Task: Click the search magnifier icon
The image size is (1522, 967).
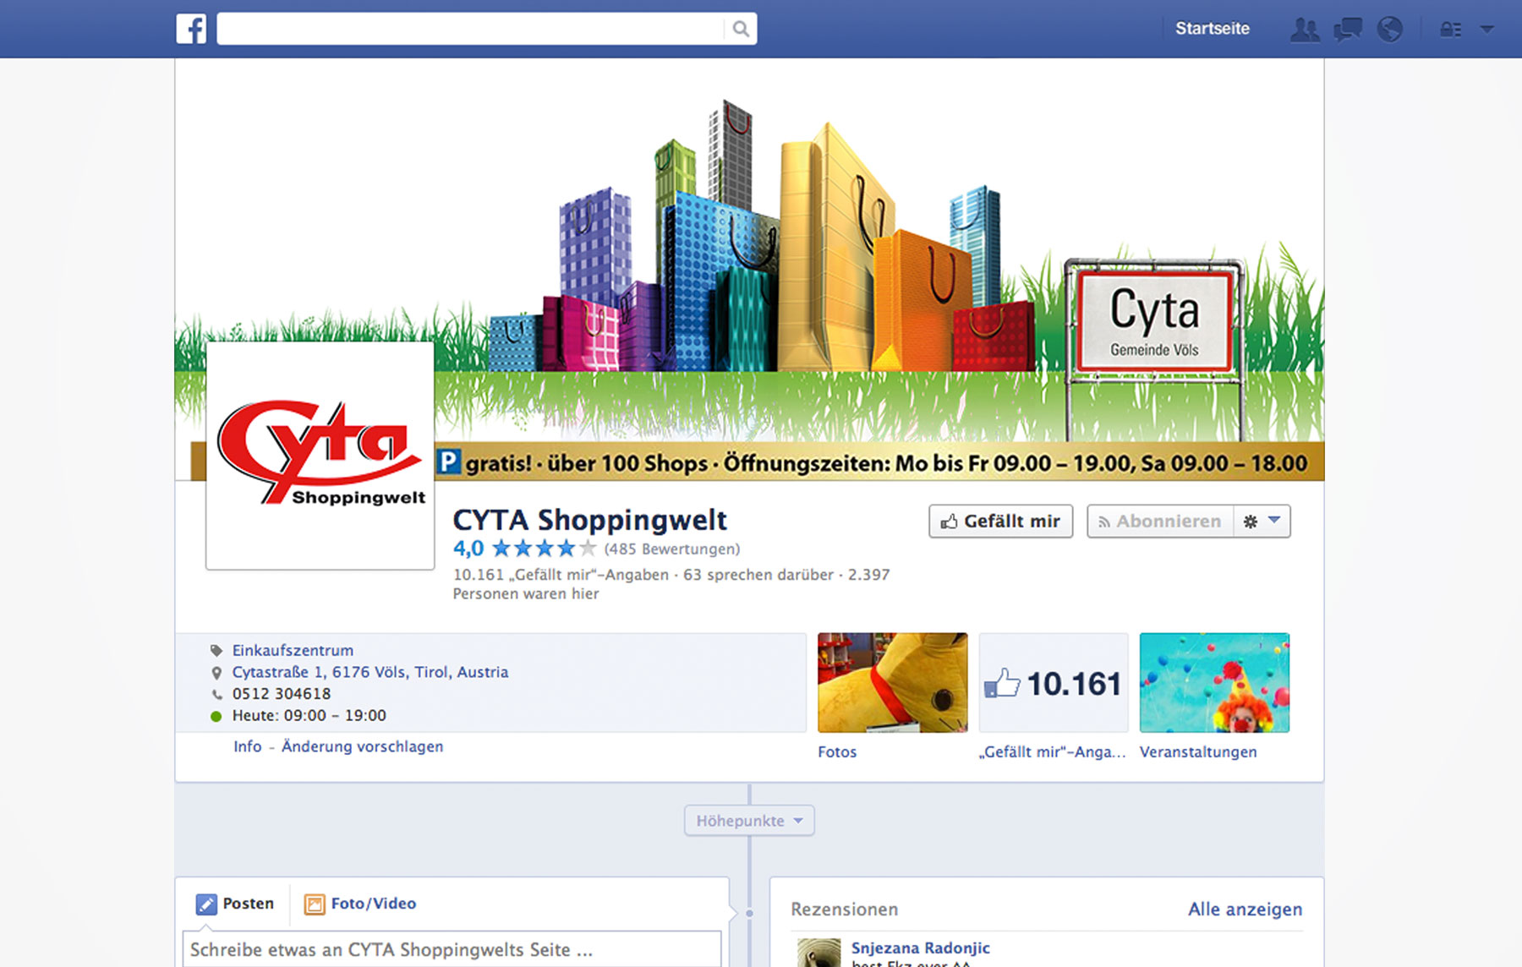Action: (x=741, y=29)
